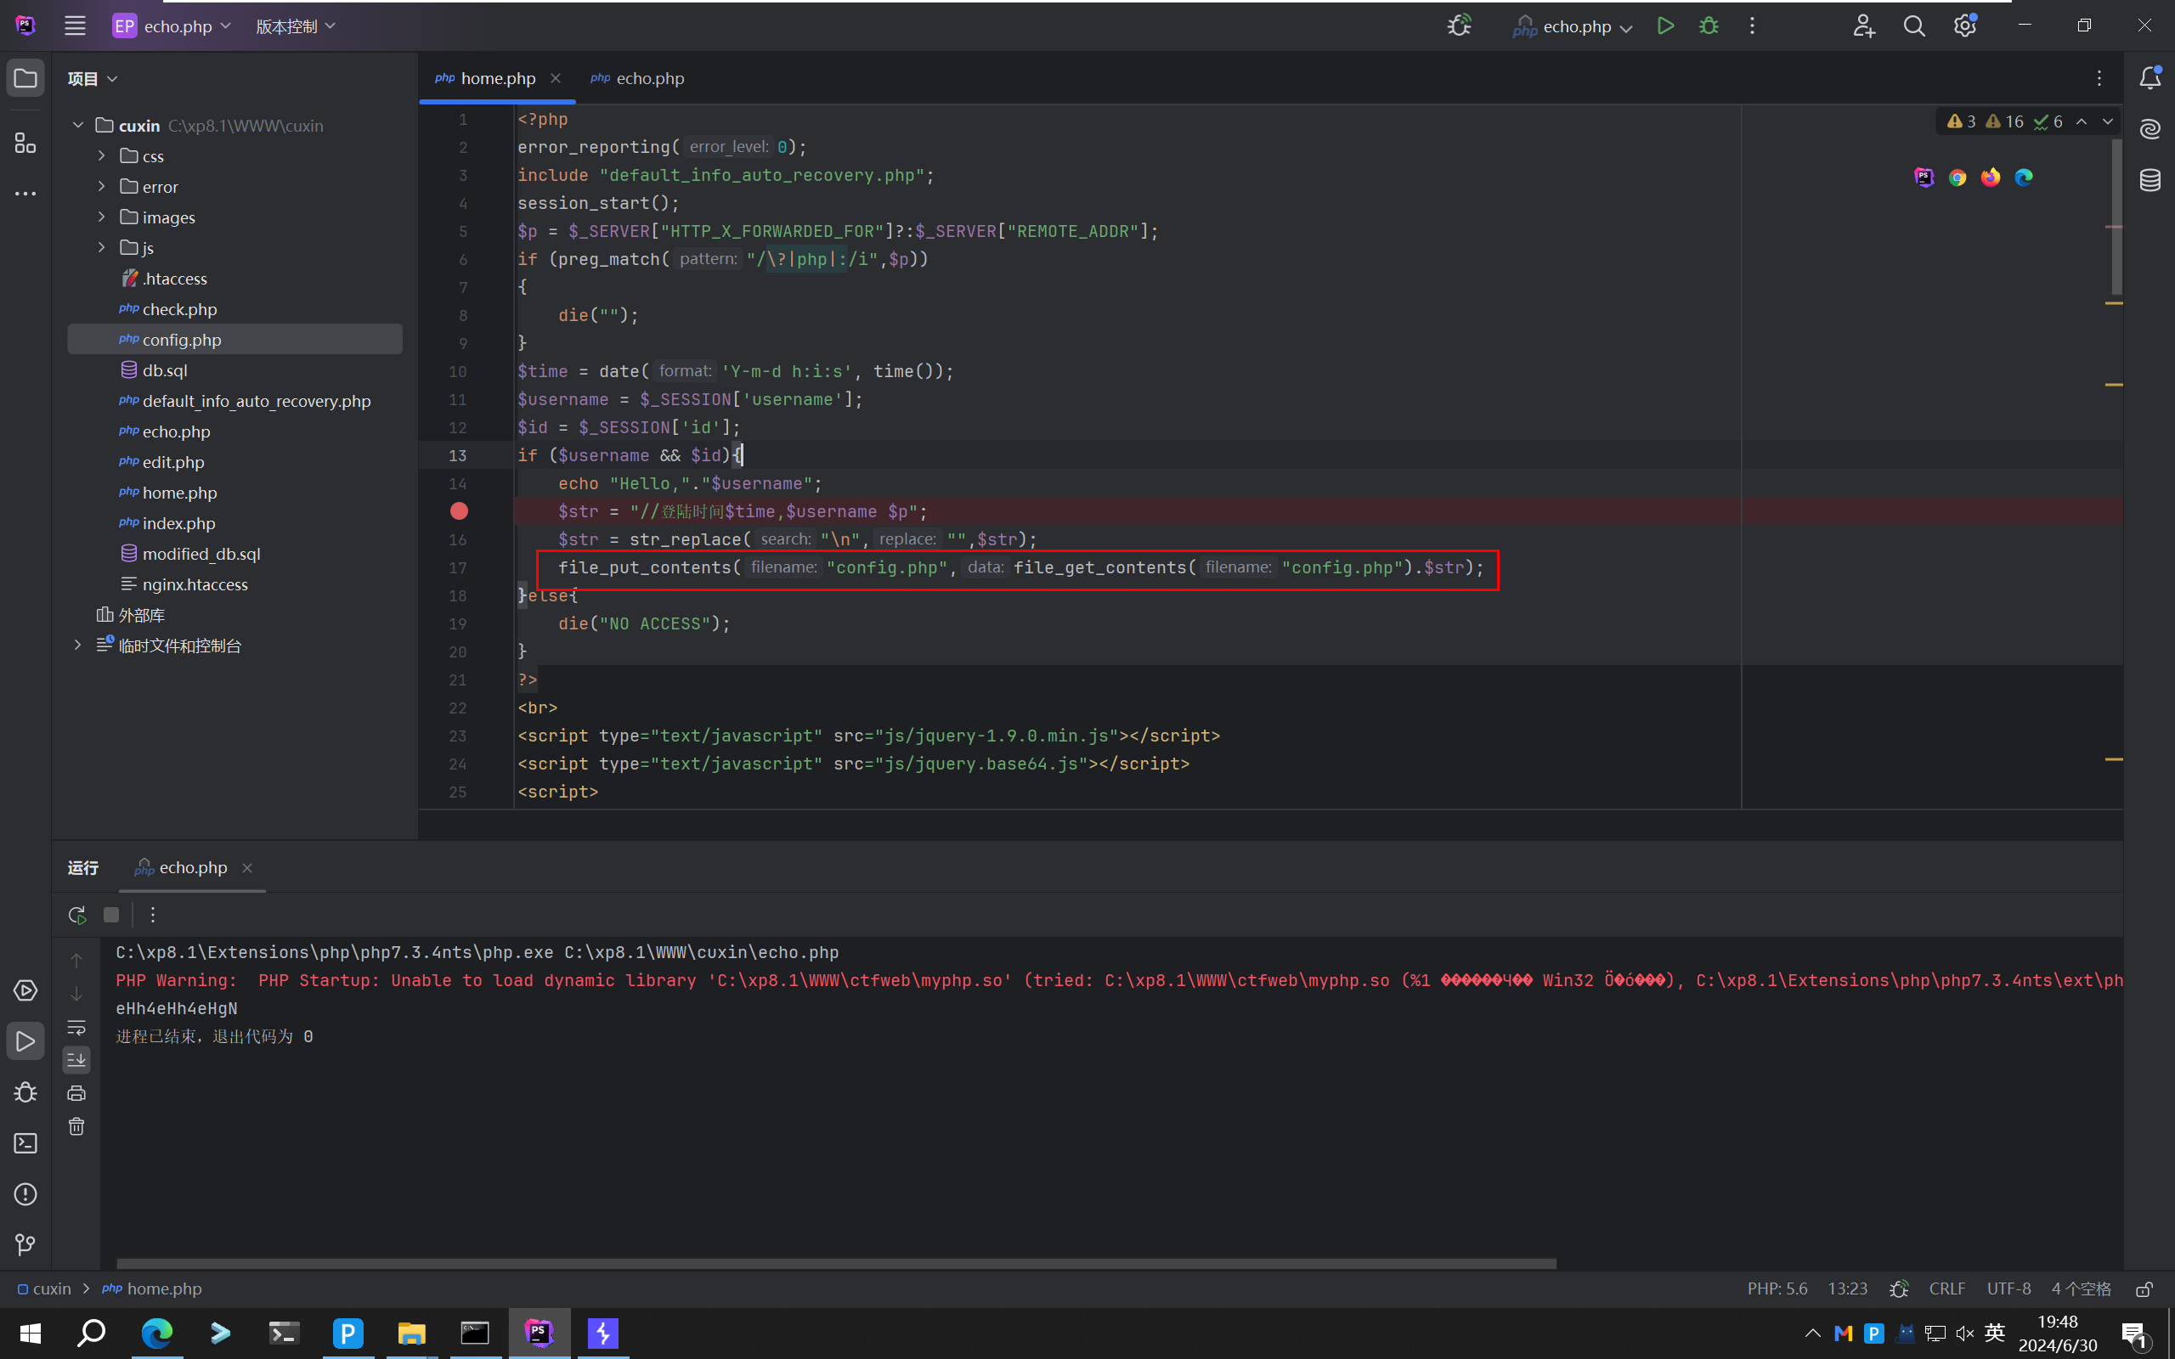Expand the css folder
The image size is (2175, 1359).
coord(102,155)
